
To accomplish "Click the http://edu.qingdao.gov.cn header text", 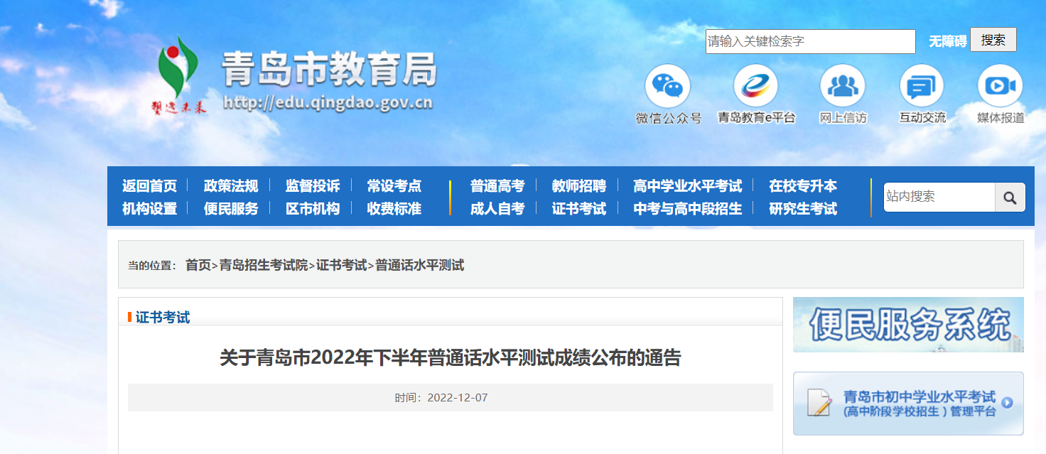I will click(328, 103).
